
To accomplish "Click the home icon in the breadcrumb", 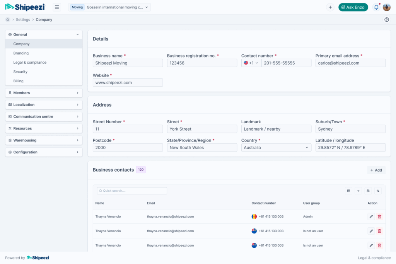I will (8, 20).
